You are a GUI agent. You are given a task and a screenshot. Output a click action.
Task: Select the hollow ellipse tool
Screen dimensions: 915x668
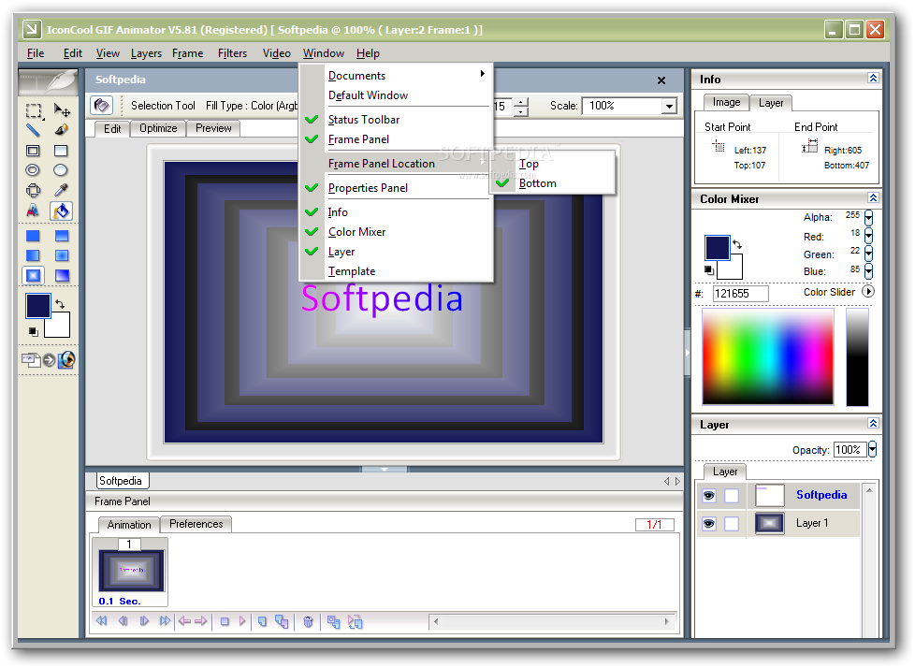pyautogui.click(x=34, y=169)
